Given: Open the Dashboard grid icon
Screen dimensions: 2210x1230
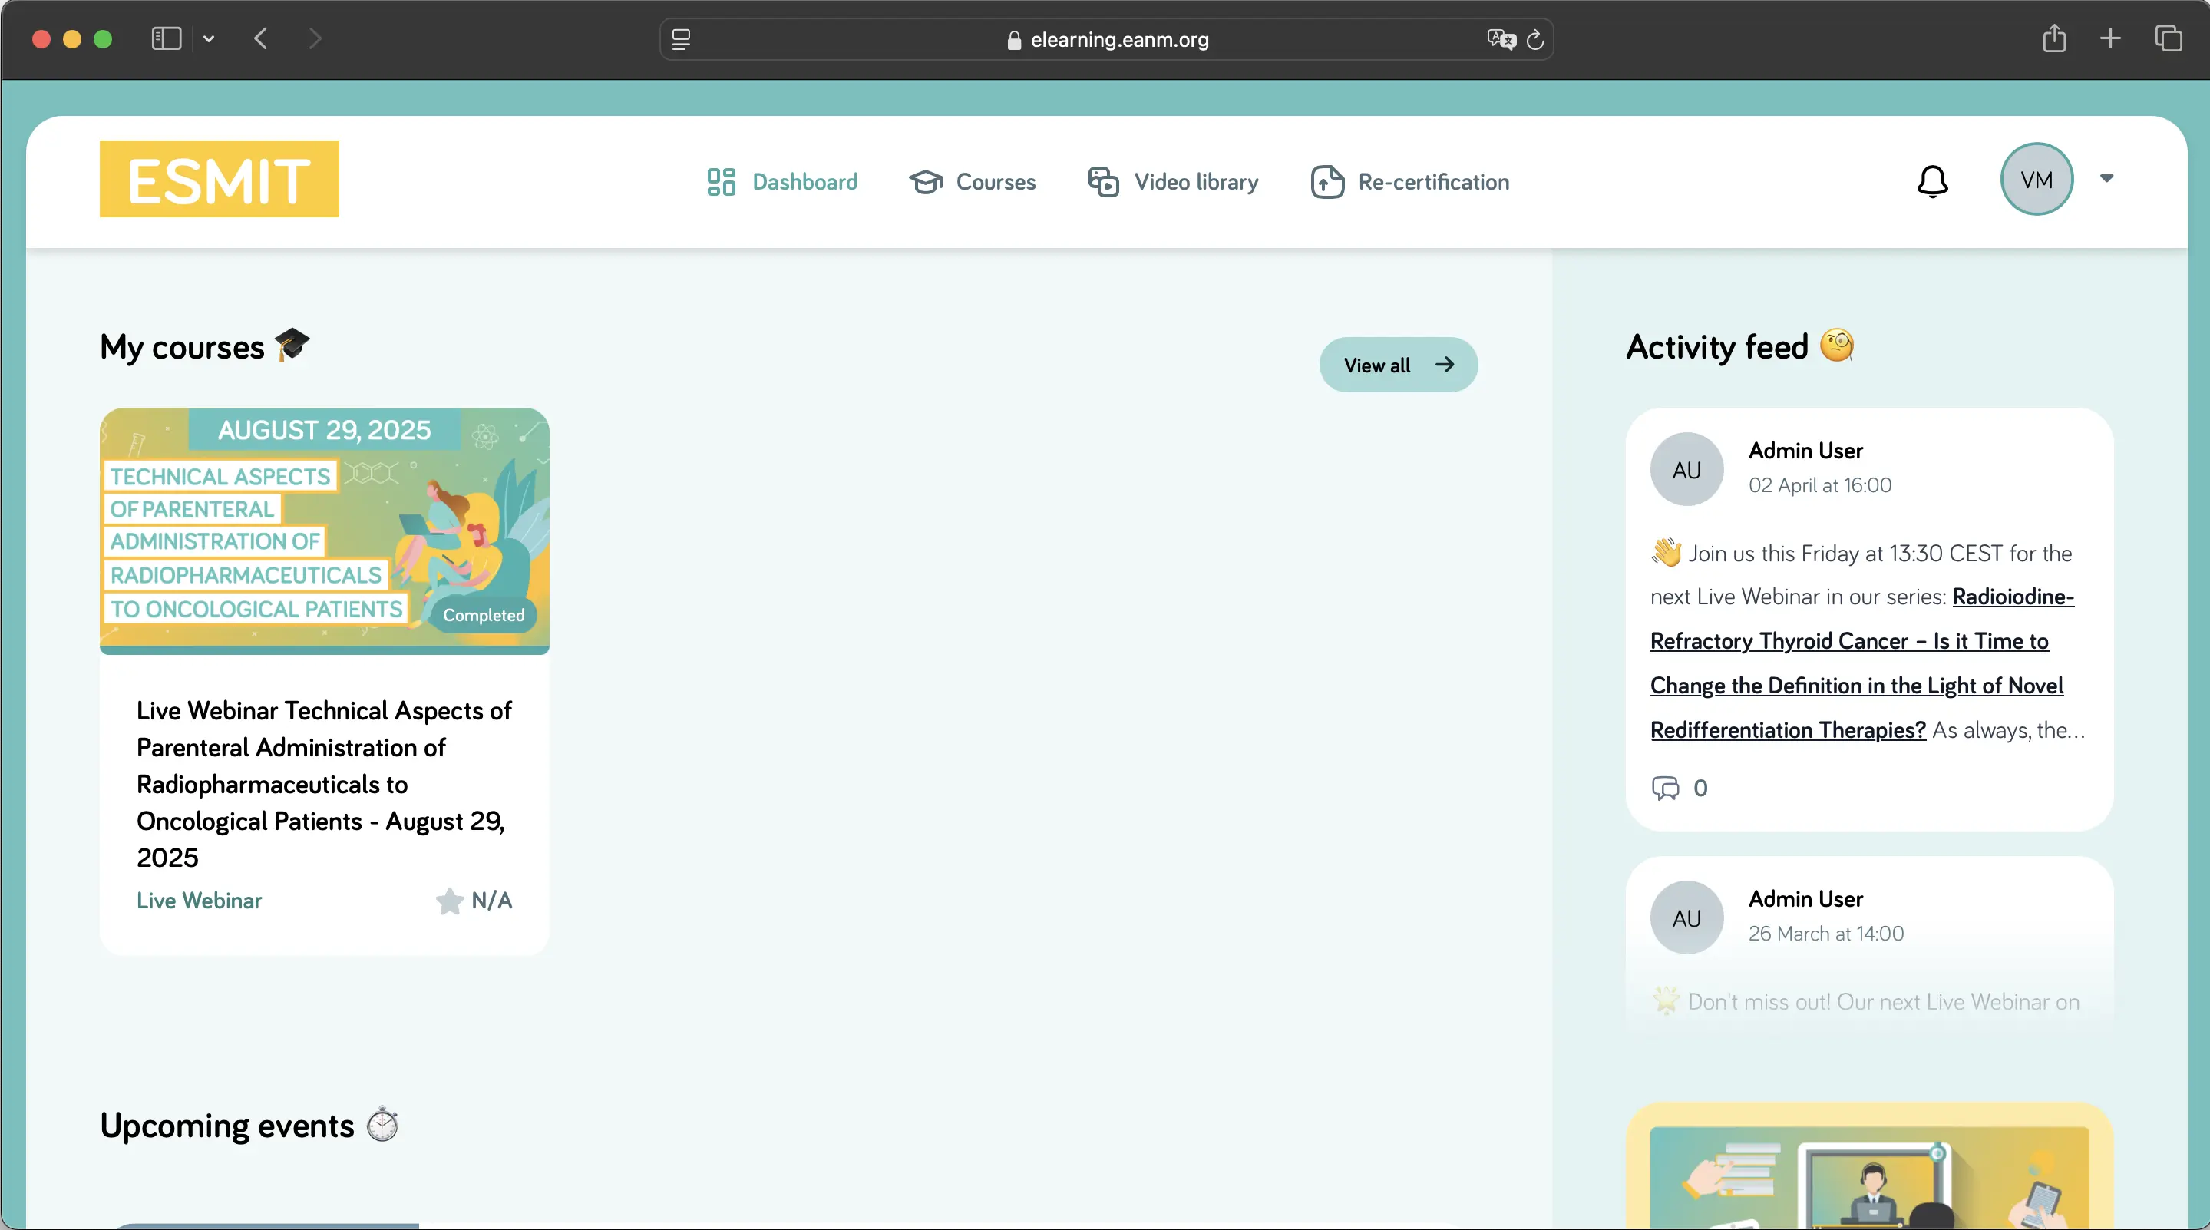Looking at the screenshot, I should point(721,182).
